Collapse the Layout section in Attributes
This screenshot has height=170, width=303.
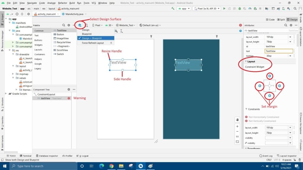coord(246,61)
